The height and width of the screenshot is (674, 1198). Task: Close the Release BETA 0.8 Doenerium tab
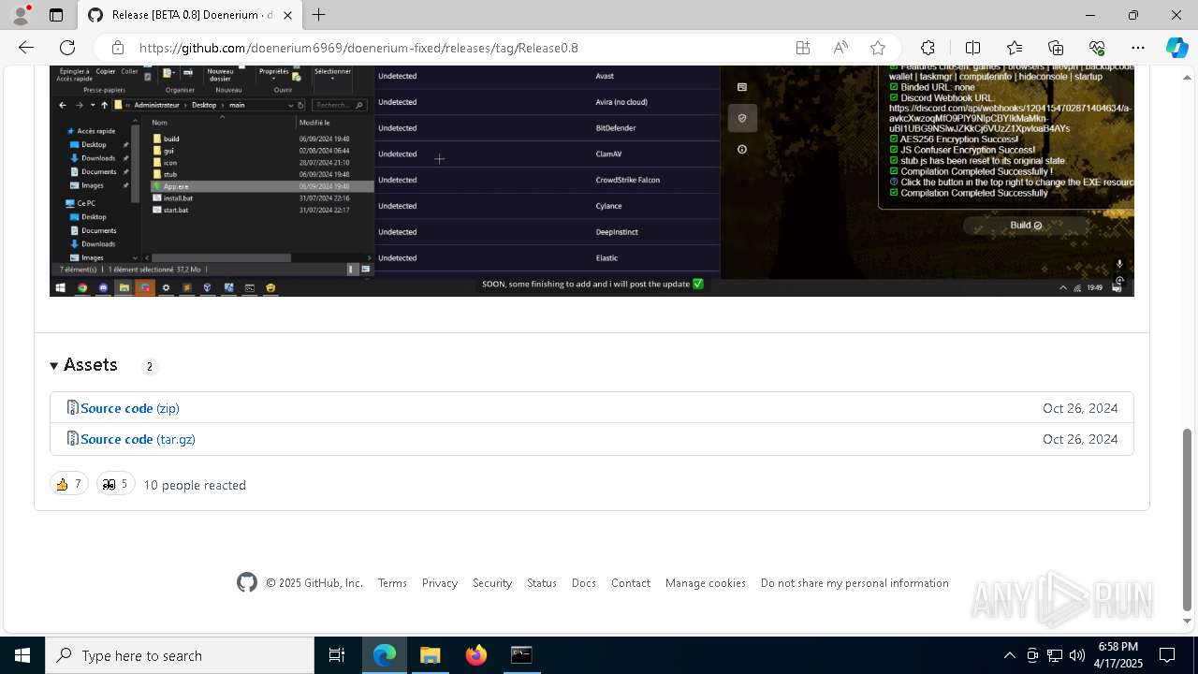(x=288, y=15)
